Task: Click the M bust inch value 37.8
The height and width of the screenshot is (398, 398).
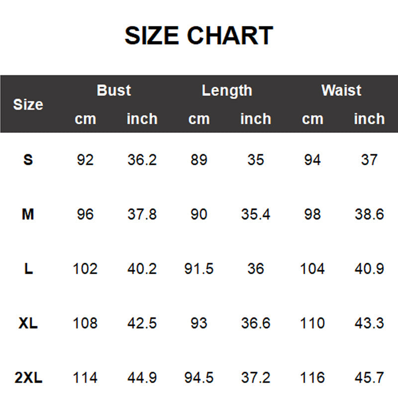Action: pos(142,214)
